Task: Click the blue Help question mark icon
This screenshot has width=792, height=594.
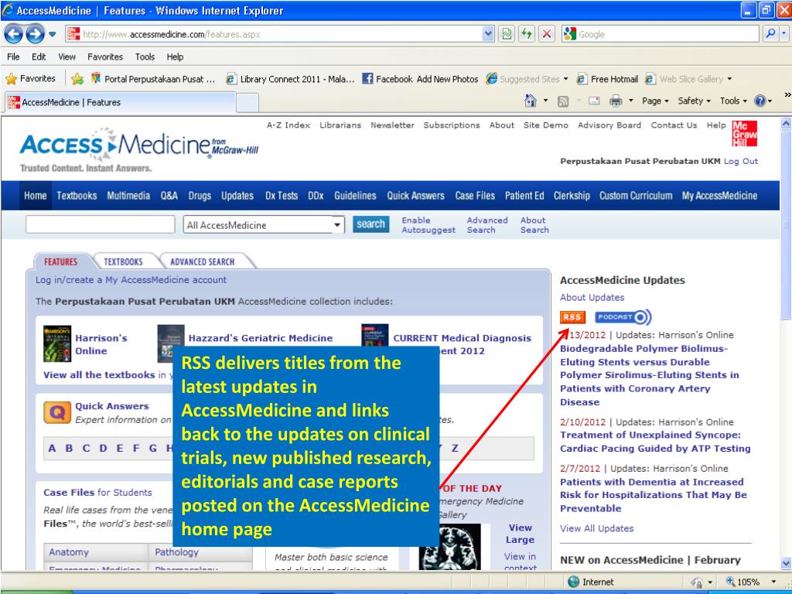Action: (x=760, y=101)
